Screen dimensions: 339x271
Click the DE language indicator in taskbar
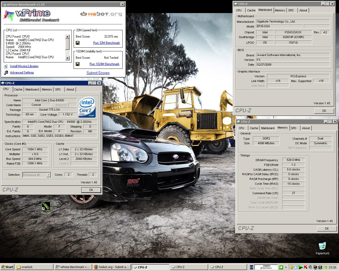[252, 267]
